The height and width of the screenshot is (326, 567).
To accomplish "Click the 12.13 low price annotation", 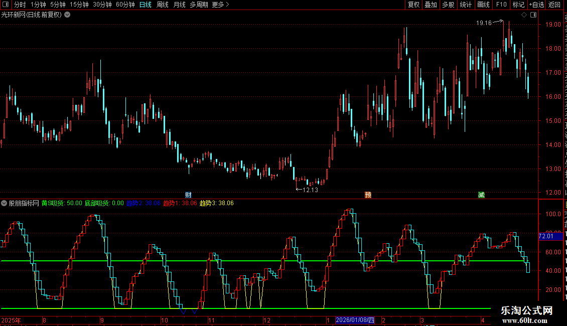I will (310, 190).
